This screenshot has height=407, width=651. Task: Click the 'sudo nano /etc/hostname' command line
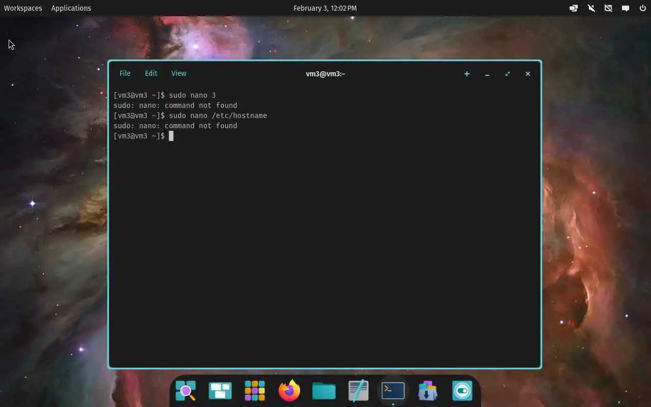point(190,115)
